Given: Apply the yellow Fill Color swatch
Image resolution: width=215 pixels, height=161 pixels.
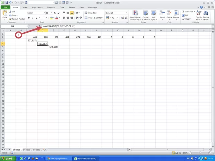Looking at the screenshot, I should [x=51, y=18].
